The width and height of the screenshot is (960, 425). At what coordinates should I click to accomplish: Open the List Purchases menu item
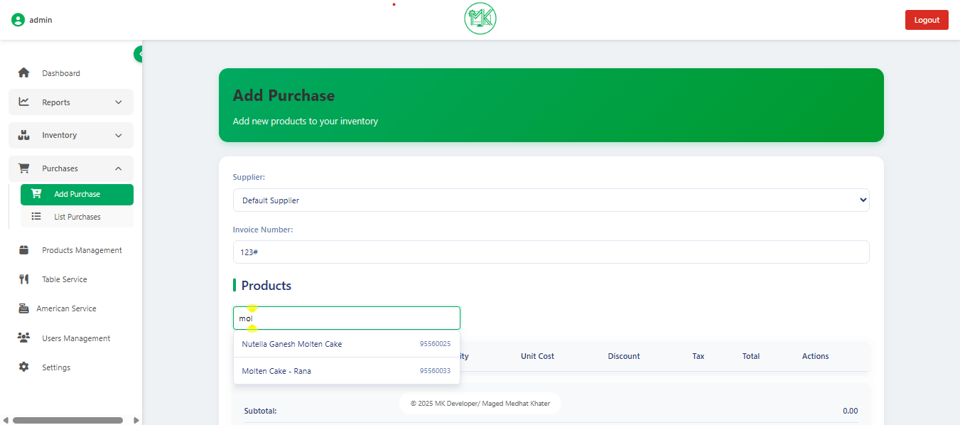77,217
